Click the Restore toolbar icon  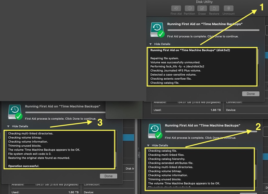(x=214, y=8)
